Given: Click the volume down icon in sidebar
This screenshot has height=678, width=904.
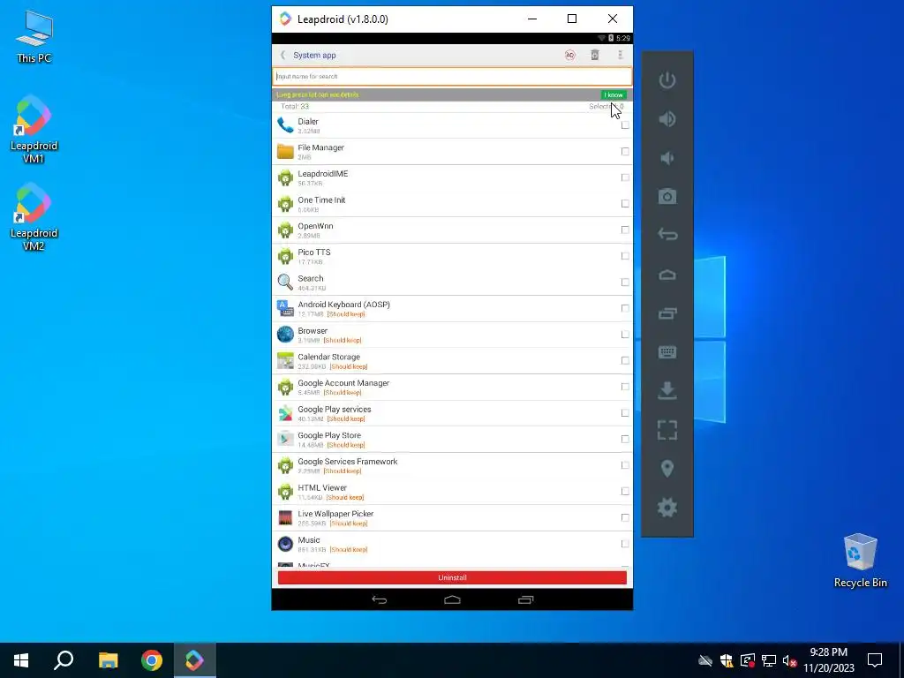Looking at the screenshot, I should (x=667, y=157).
